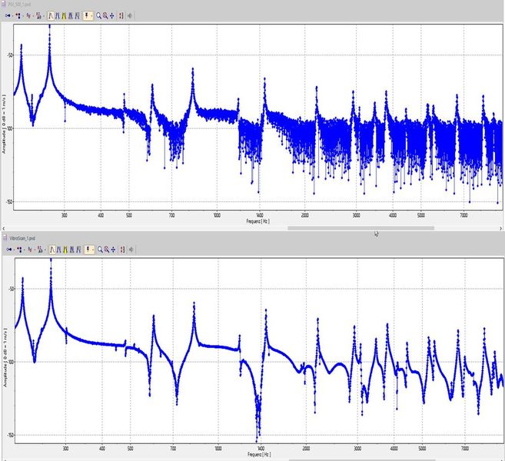Viewport: 505px width, 461px height.
Task: Click right arrow of top chart's horizontal scrollbar
Action: [x=501, y=228]
